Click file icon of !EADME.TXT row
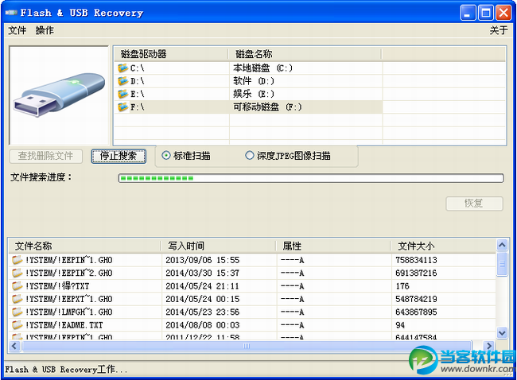The height and width of the screenshot is (380, 517). pos(17,325)
